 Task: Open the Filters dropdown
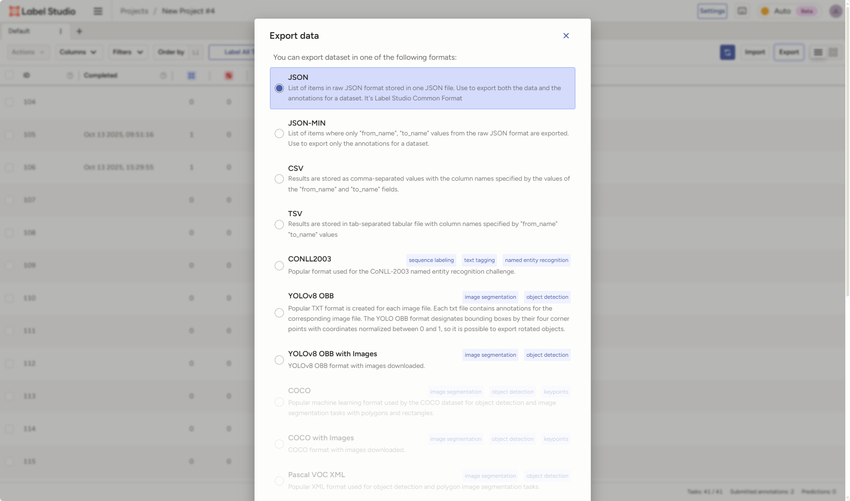[x=127, y=52]
